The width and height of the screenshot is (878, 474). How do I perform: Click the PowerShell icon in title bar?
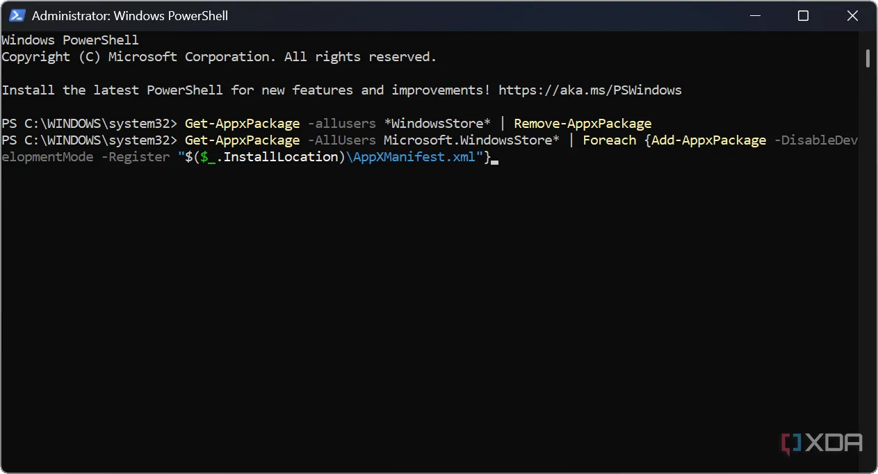pyautogui.click(x=17, y=15)
